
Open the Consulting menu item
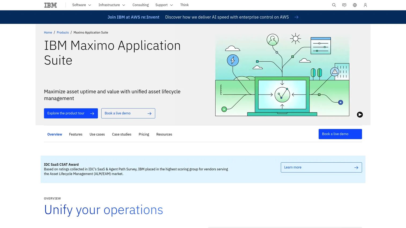[x=141, y=5]
